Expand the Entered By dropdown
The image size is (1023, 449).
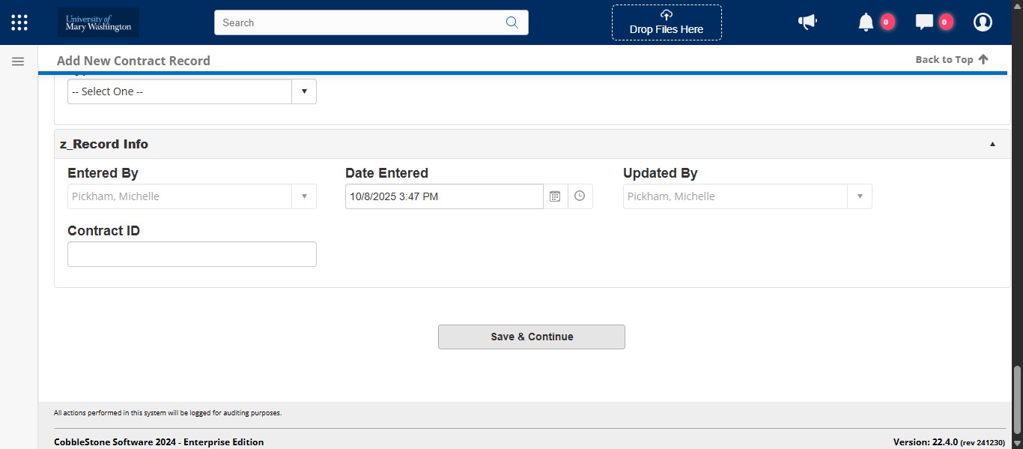(304, 196)
